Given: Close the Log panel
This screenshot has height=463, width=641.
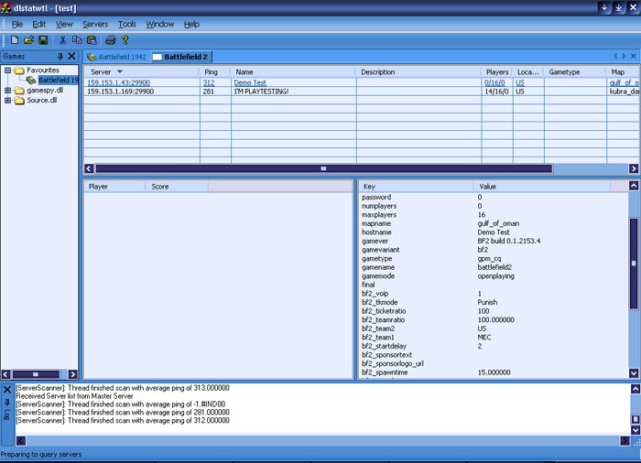Looking at the screenshot, I should pos(7,389).
